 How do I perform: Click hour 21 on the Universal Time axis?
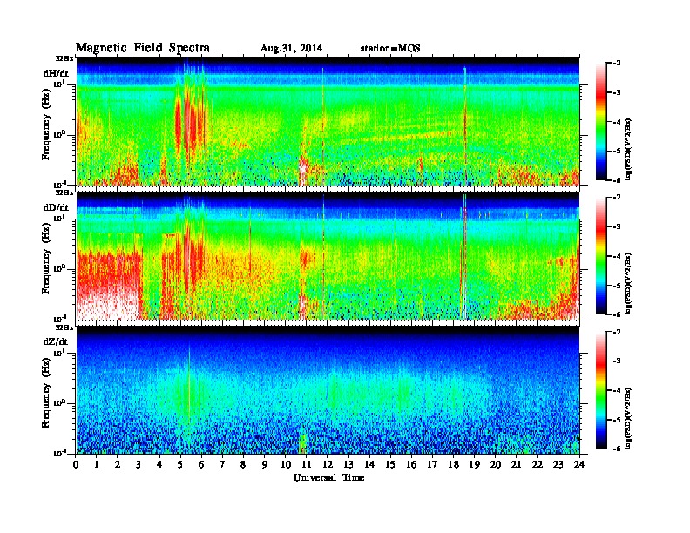point(516,464)
